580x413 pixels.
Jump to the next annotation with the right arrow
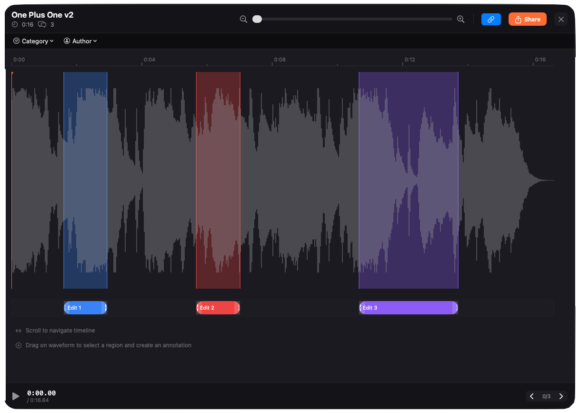pyautogui.click(x=561, y=396)
